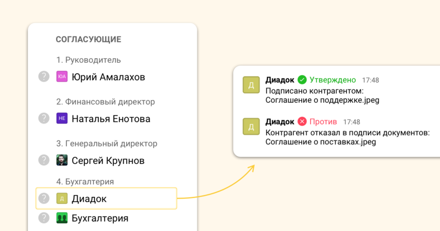Click the Диадок sender name in approved message
Image resolution: width=440 pixels, height=231 pixels.
click(280, 80)
